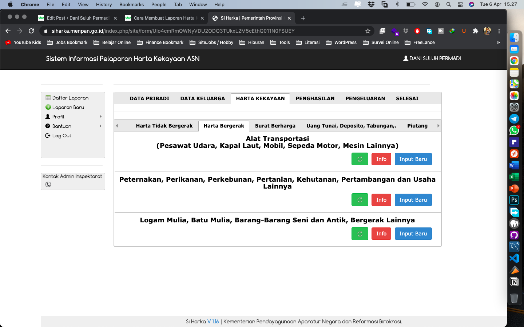The width and height of the screenshot is (524, 327).
Task: Open the Surat Berharga sub-tab
Action: tap(275, 126)
